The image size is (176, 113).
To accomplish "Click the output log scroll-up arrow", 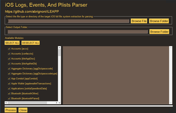I will [171, 48].
